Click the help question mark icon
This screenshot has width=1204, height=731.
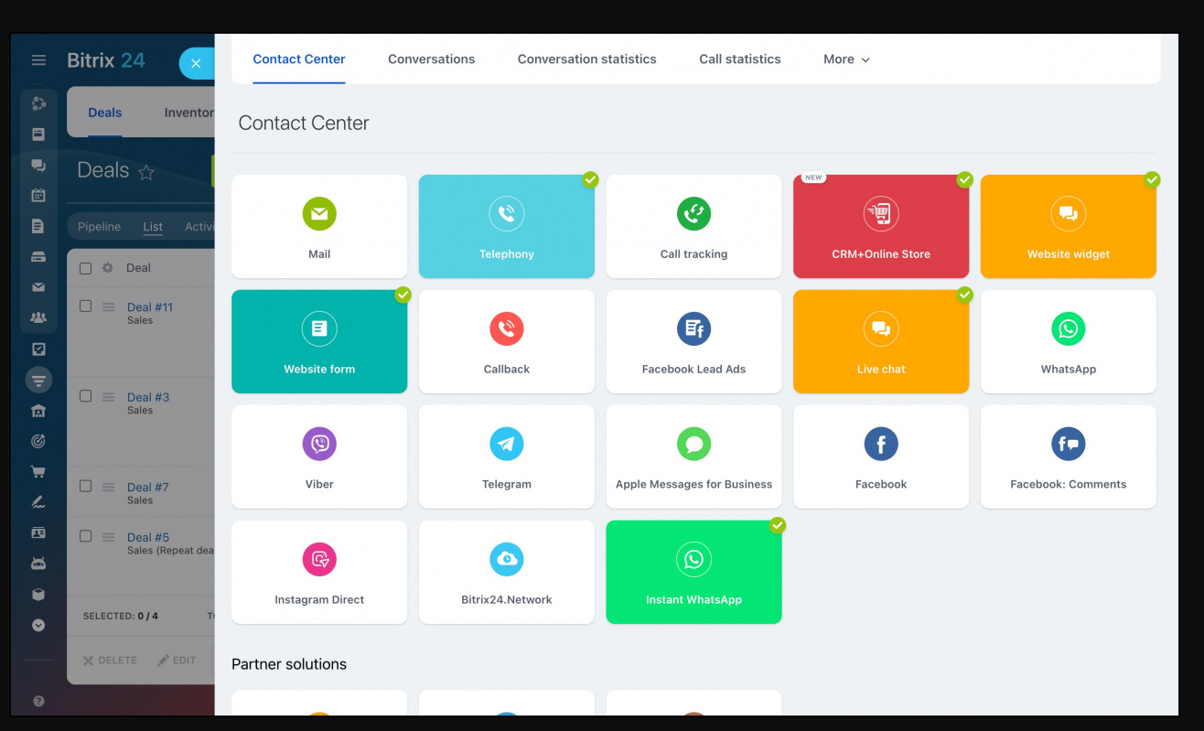[38, 702]
